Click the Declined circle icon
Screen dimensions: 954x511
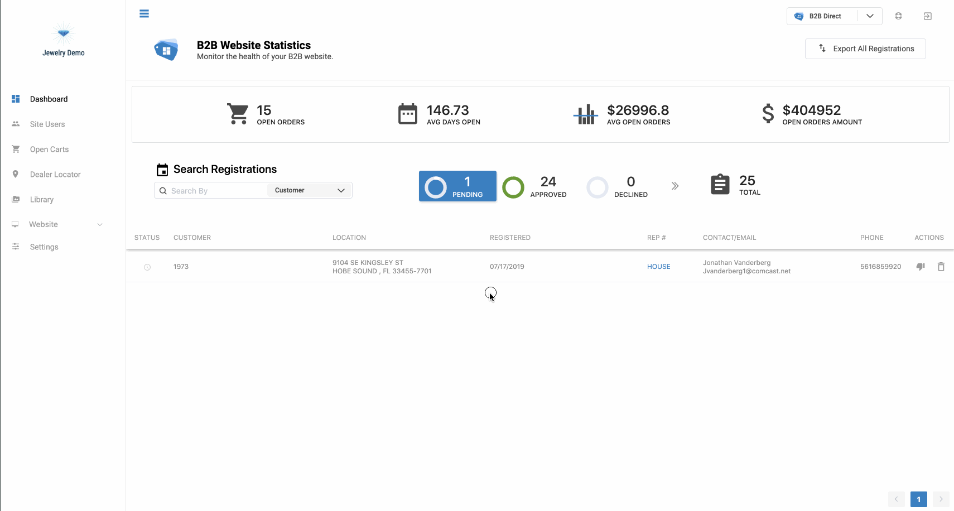pos(597,187)
